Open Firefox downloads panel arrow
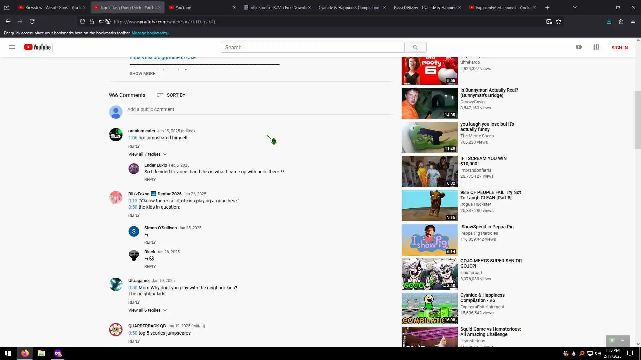 click(x=609, y=21)
